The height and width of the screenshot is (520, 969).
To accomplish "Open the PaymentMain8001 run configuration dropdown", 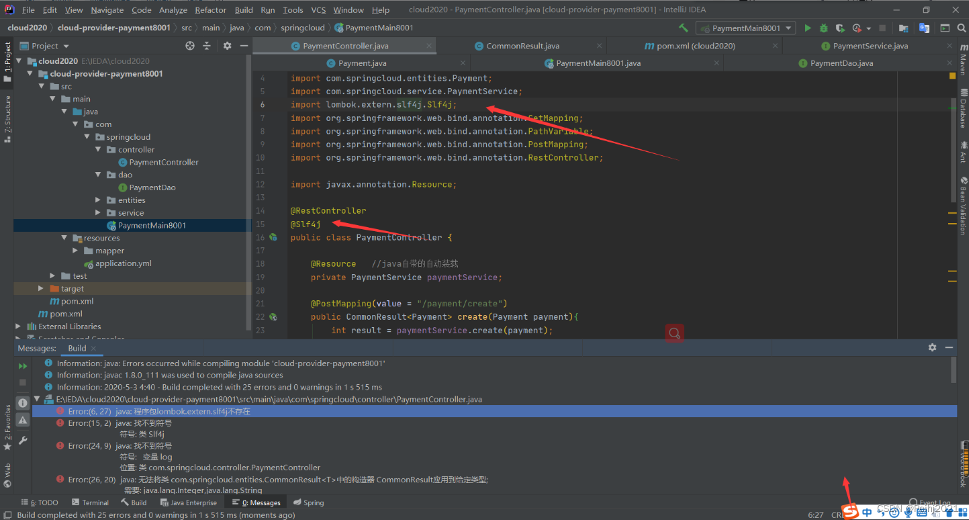I will [x=745, y=28].
